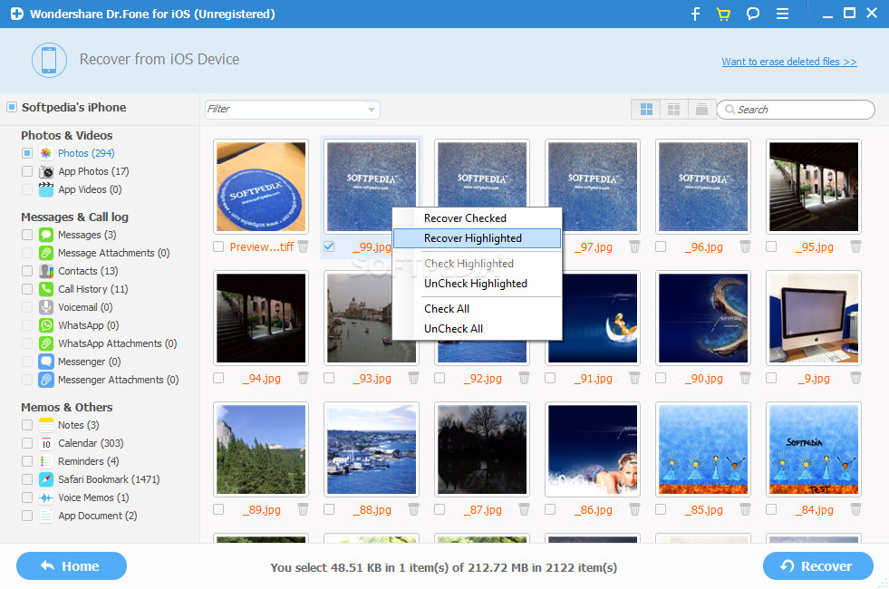Choose UnCheck Highlighted in context menu
The width and height of the screenshot is (889, 589).
tap(477, 284)
